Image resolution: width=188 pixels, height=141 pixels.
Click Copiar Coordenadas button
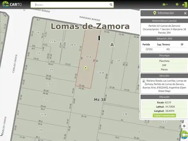(164, 116)
